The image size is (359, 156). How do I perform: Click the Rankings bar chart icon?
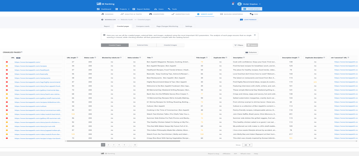[103, 14]
